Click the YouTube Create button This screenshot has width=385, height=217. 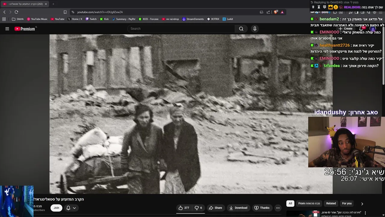point(345,29)
